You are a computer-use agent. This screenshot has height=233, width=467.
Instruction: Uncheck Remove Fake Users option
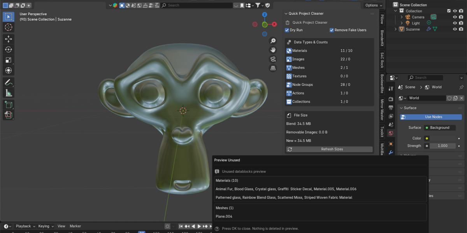[x=332, y=30]
